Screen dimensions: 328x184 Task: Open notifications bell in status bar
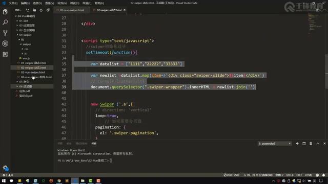pyautogui.click(x=323, y=175)
